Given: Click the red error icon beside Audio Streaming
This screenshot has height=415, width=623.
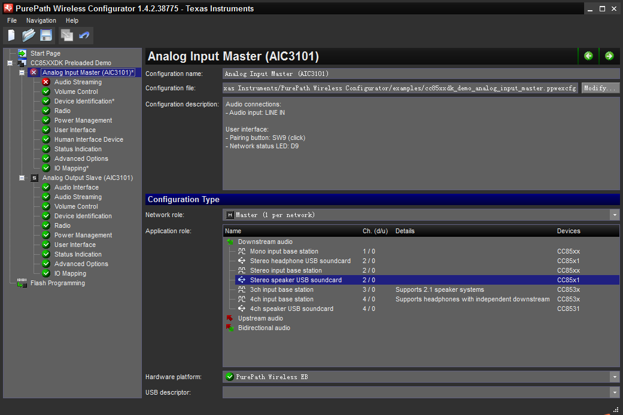Looking at the screenshot, I should (x=46, y=82).
